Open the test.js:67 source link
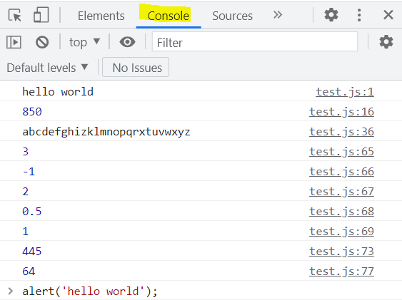 (x=341, y=192)
